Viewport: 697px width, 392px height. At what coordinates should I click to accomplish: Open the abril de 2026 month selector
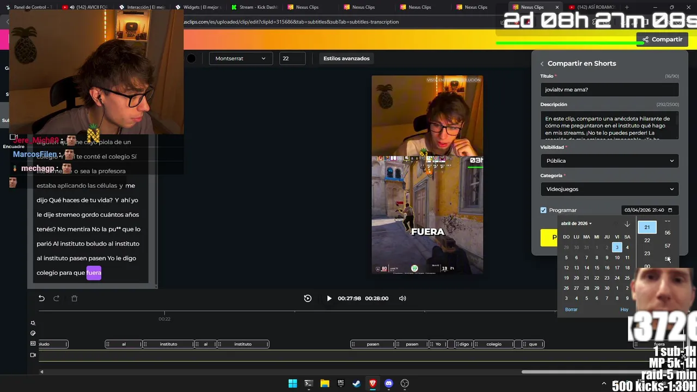(576, 224)
